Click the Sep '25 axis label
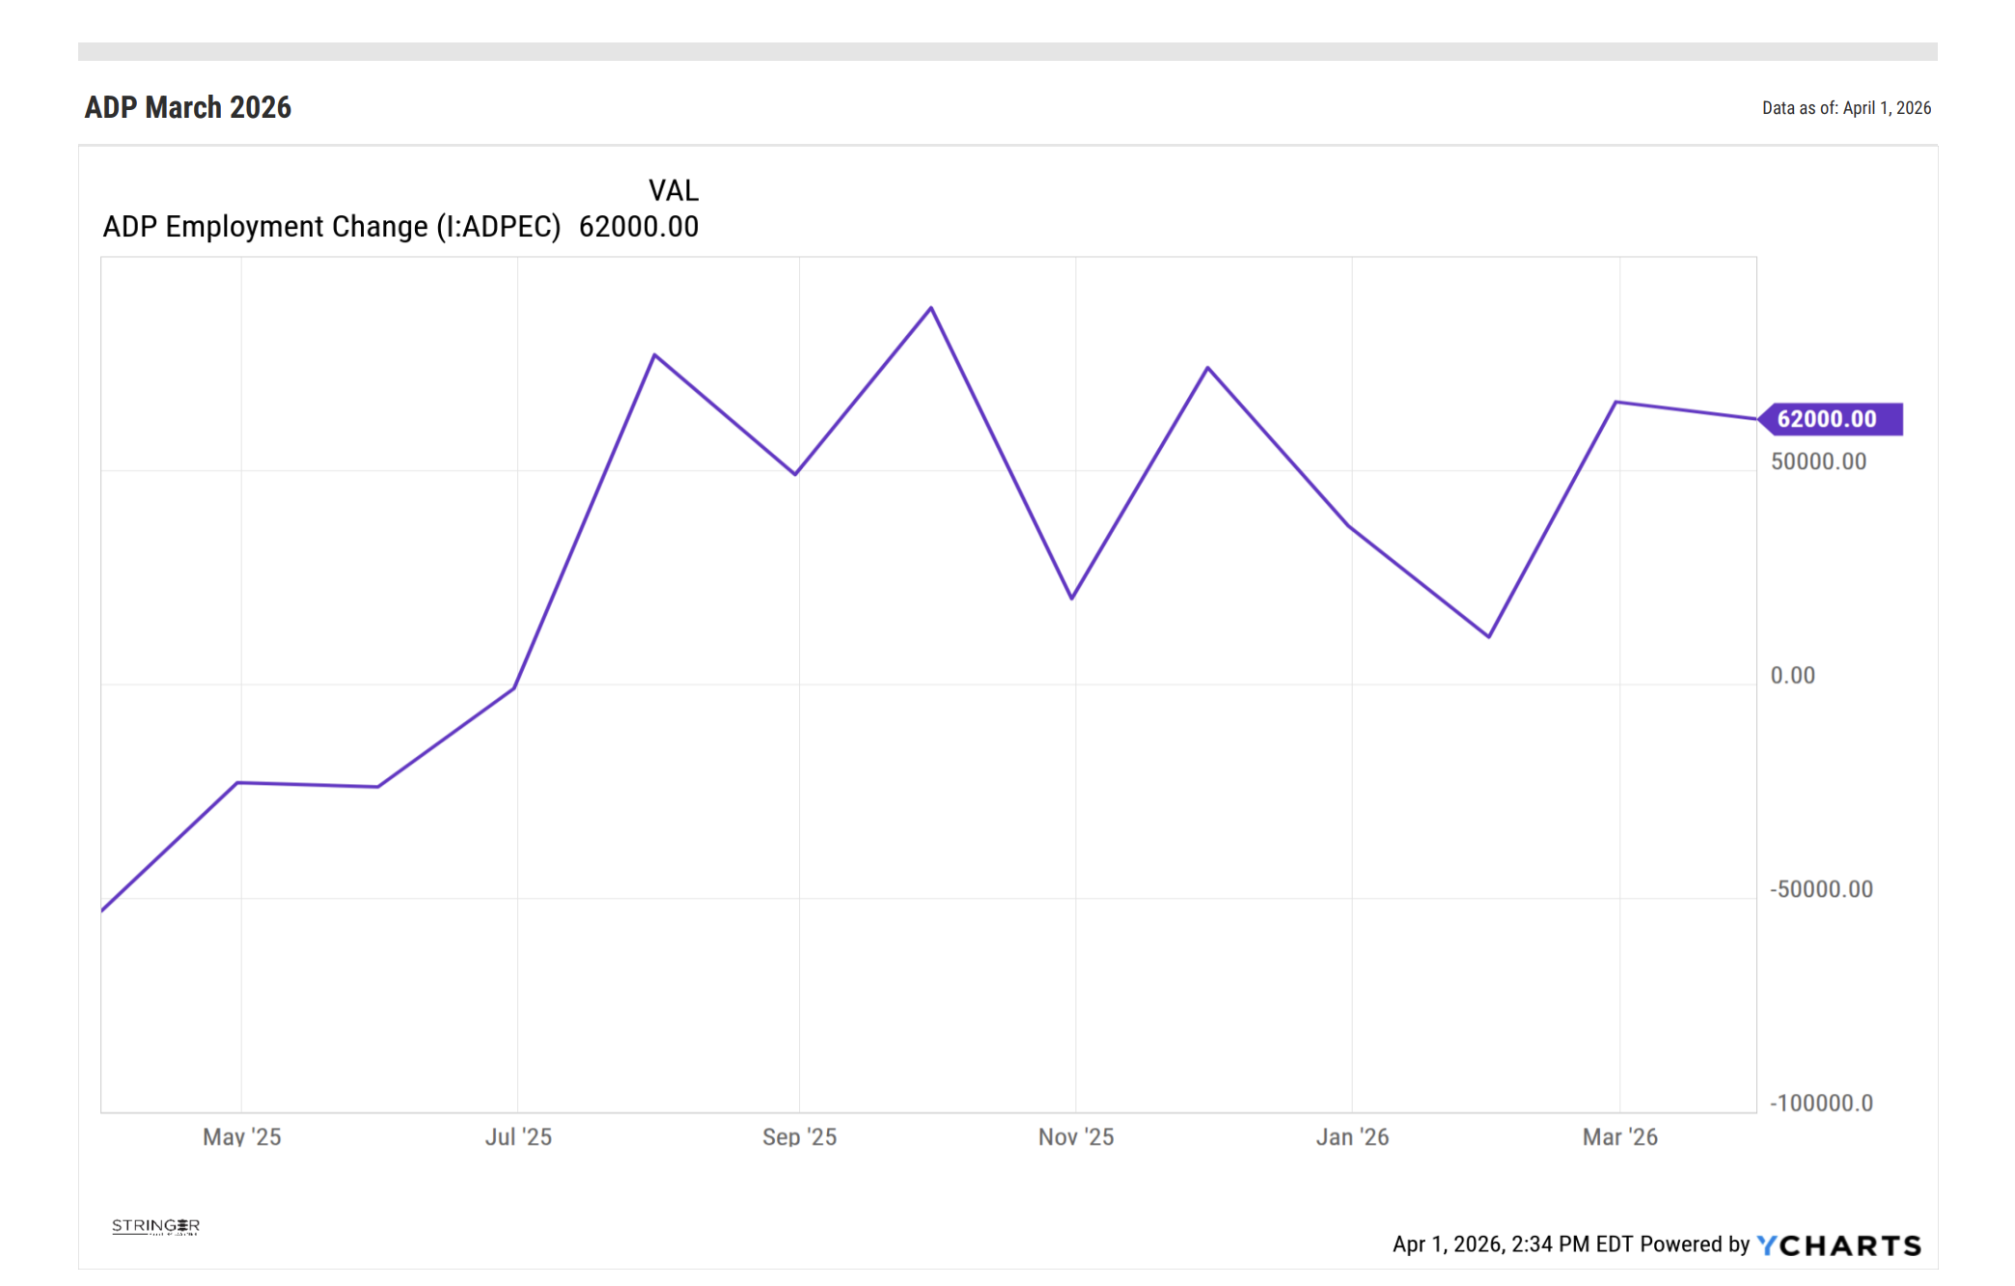 (799, 1136)
